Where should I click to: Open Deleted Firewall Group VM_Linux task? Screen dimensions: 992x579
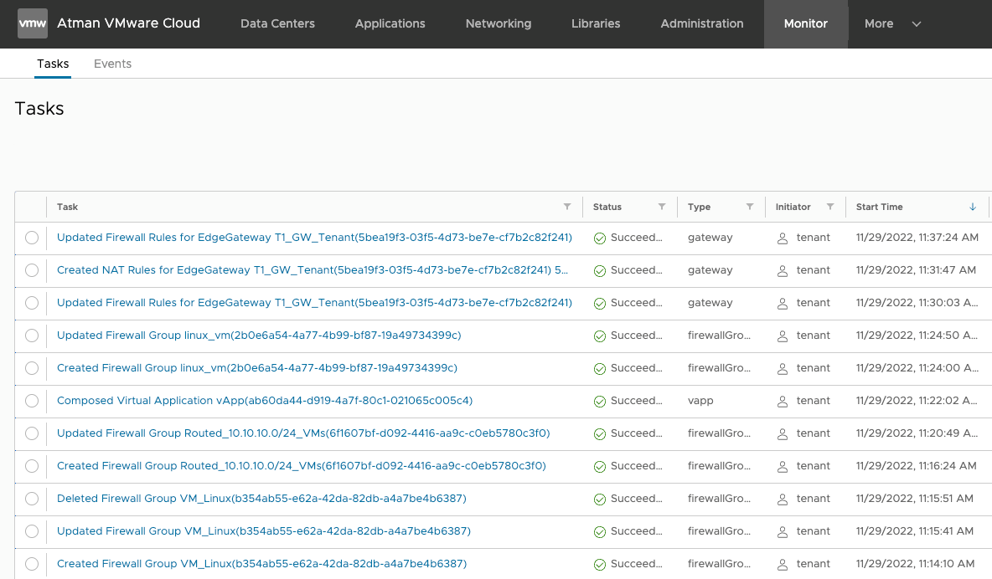pos(261,499)
